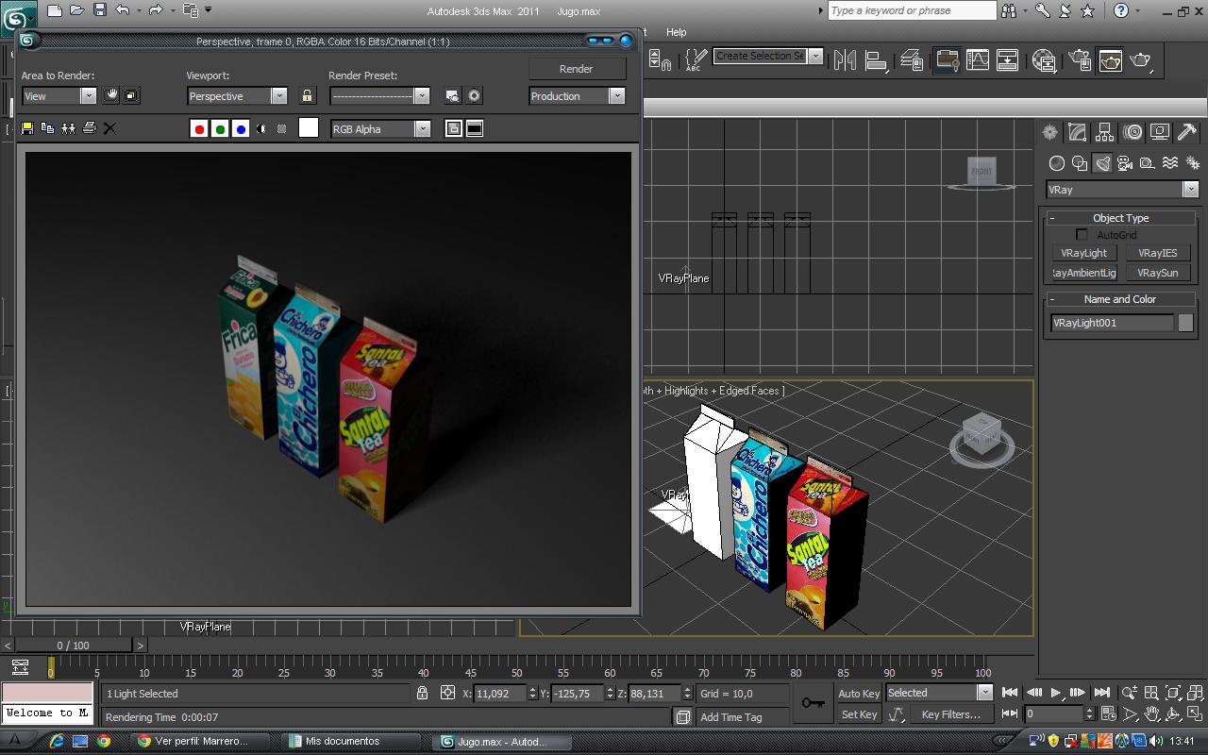Create a VRayLight object

click(x=1083, y=253)
